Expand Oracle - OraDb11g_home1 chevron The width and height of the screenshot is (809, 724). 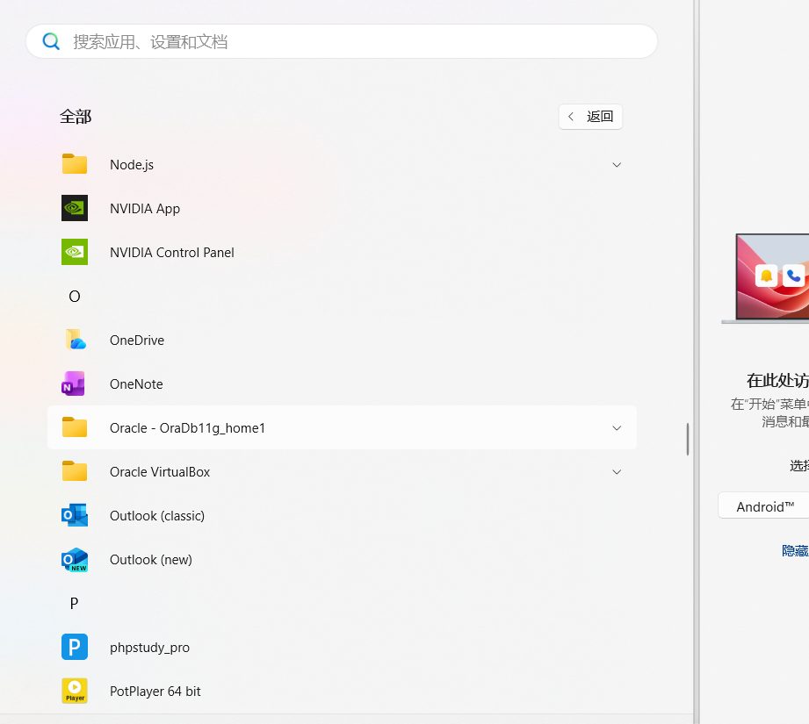coord(617,428)
